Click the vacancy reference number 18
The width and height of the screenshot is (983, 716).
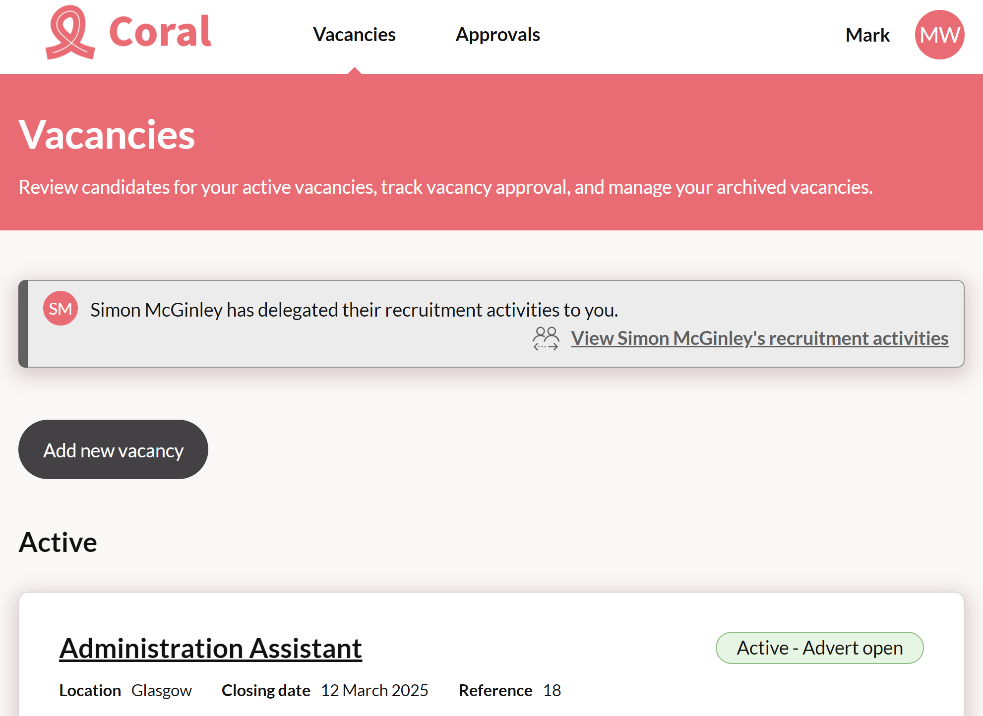(x=552, y=691)
